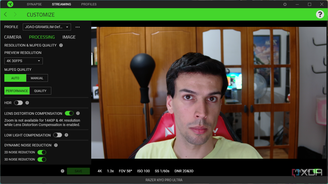This screenshot has width=328, height=184.
Task: Click the 4K status indicator
Action: point(100,171)
